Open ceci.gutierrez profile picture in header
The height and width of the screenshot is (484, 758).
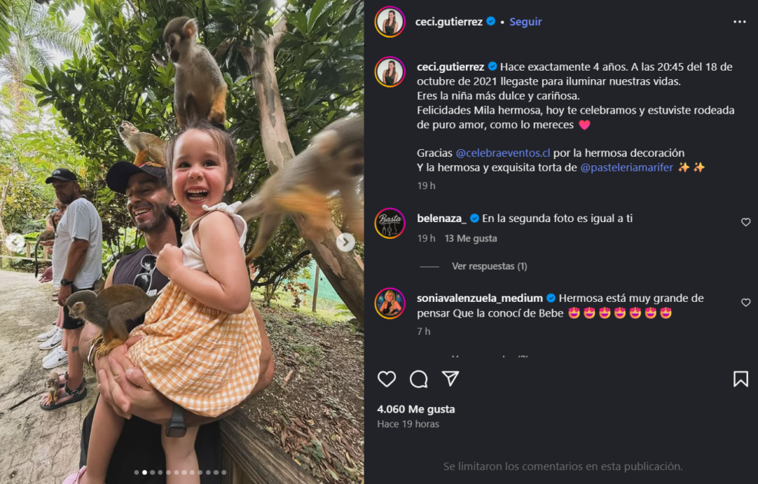coord(390,22)
